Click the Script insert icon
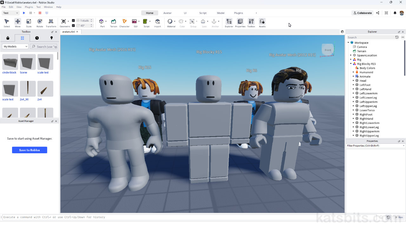The width and height of the screenshot is (406, 228). [x=145, y=22]
